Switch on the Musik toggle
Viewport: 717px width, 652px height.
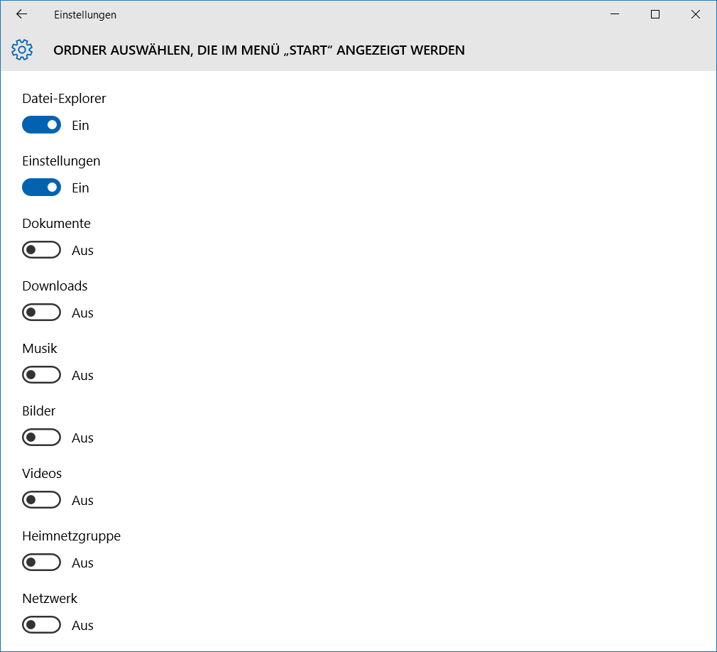coord(41,375)
